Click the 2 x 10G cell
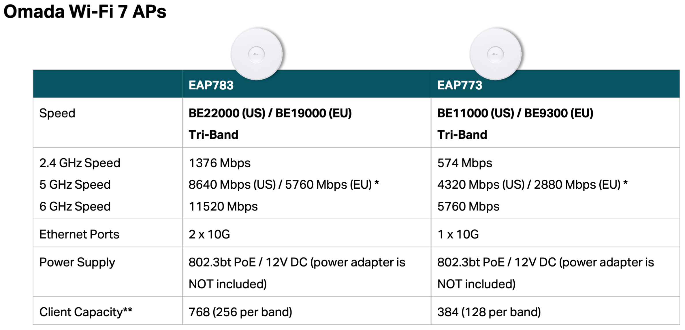The image size is (685, 330). (209, 234)
